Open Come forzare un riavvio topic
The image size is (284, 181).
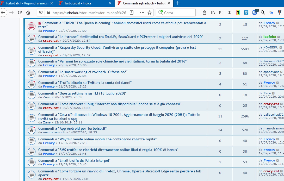tap(120, 173)
